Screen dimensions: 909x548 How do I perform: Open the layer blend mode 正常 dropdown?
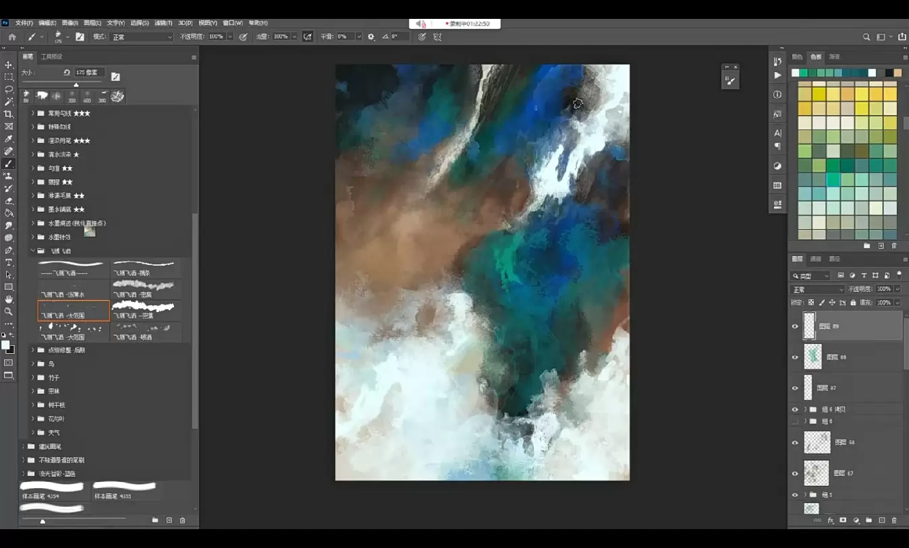tap(817, 289)
